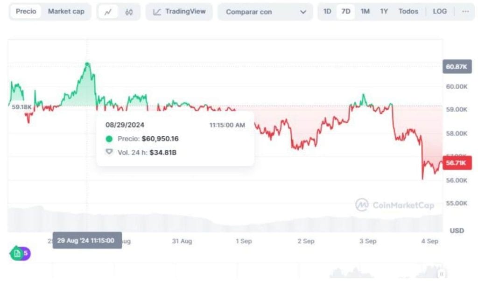Click the chart peak marker dot

click(x=87, y=64)
